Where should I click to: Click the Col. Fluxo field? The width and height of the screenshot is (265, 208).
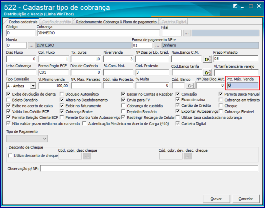pyautogui.click(x=54, y=59)
